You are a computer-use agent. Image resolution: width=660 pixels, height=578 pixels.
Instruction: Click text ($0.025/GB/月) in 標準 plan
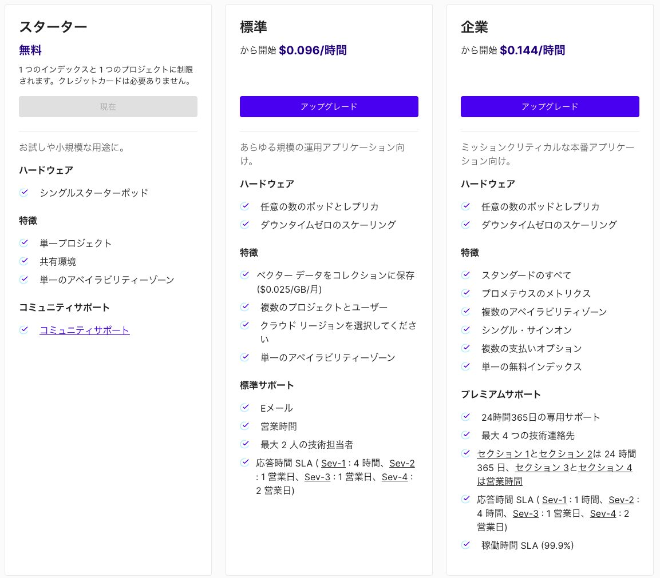(x=289, y=289)
